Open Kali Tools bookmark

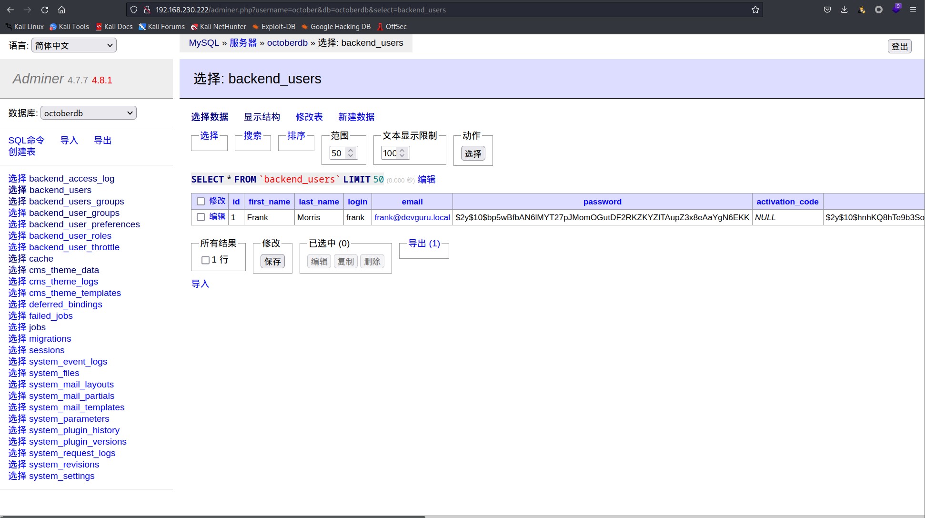(70, 27)
